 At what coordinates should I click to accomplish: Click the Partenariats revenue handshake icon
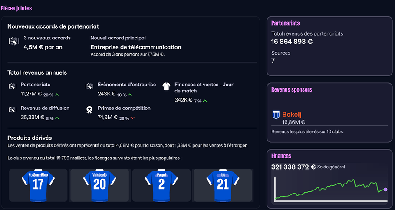pos(12,86)
